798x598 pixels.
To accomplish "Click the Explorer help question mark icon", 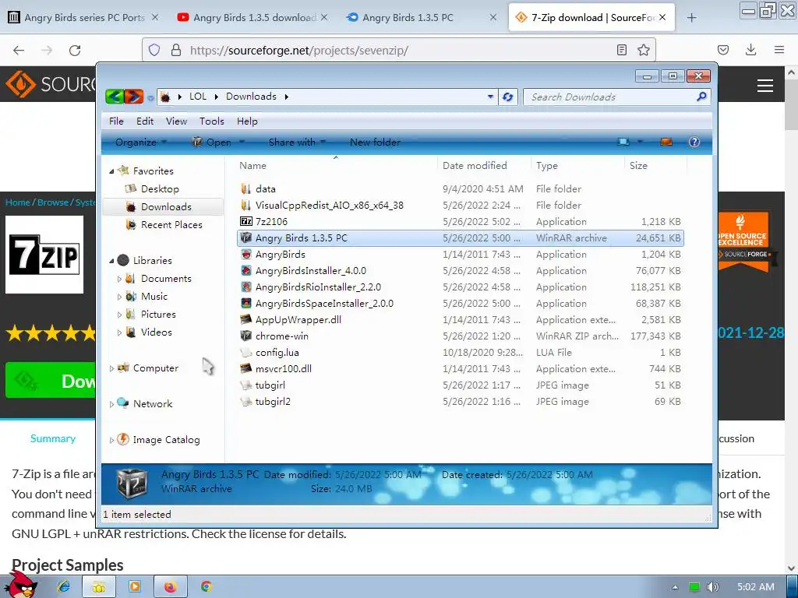I will point(694,142).
